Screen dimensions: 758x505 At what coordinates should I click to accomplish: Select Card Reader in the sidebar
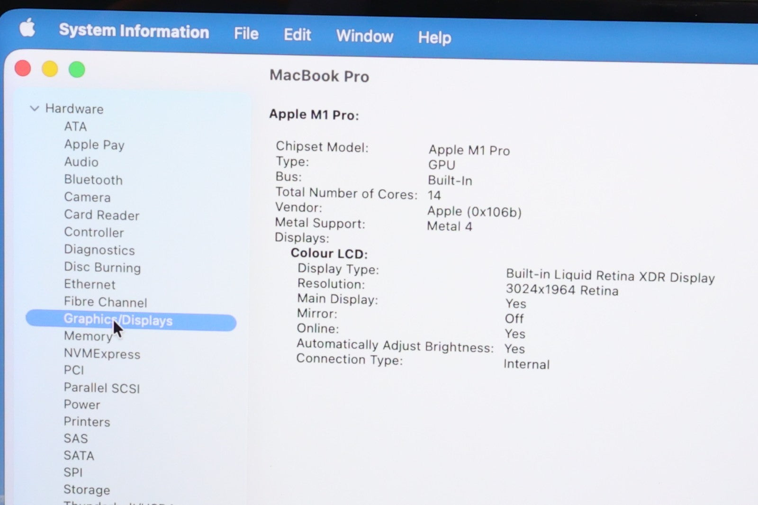(101, 215)
